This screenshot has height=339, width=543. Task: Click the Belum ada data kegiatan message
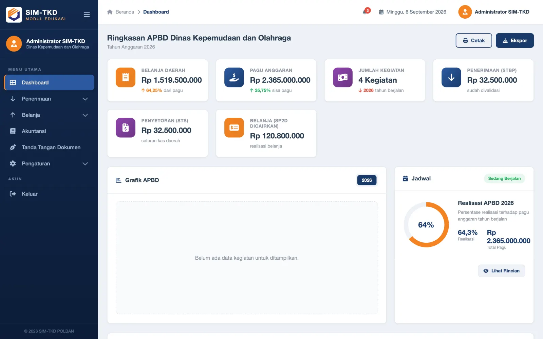(247, 258)
